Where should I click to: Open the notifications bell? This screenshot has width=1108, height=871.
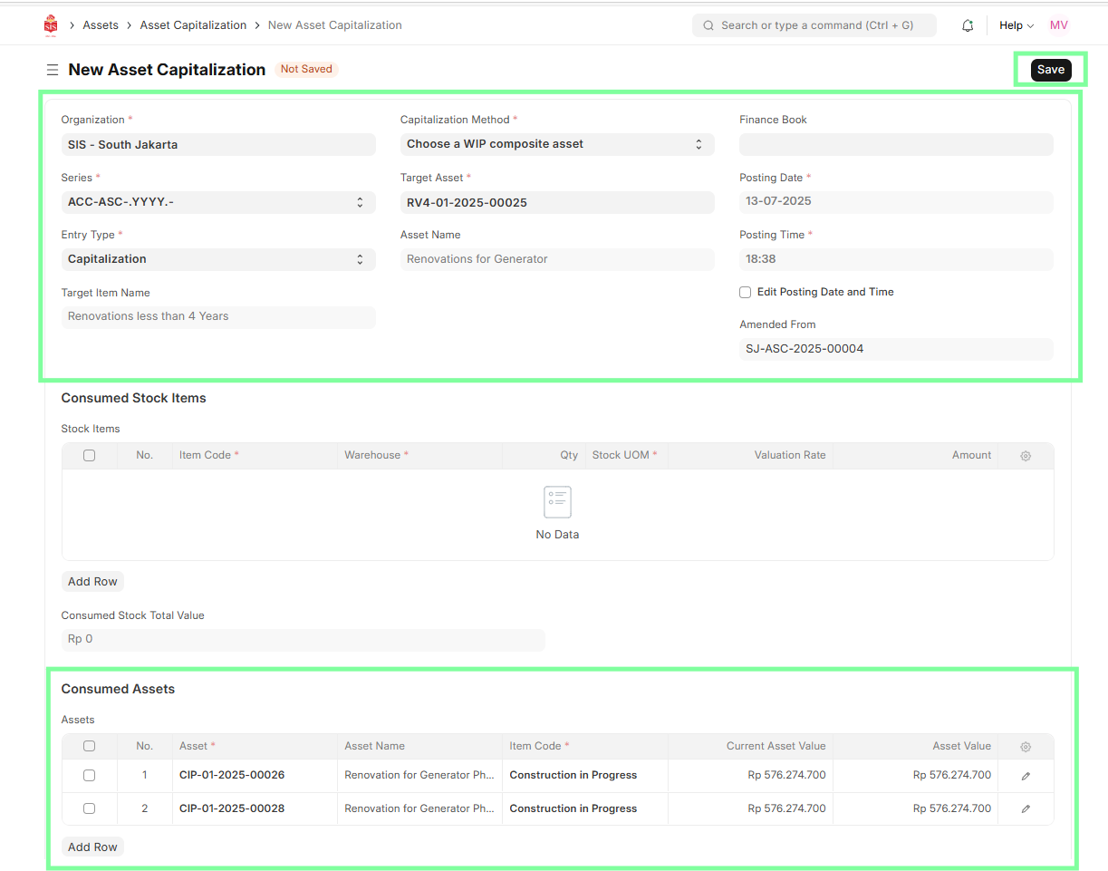[x=968, y=25]
